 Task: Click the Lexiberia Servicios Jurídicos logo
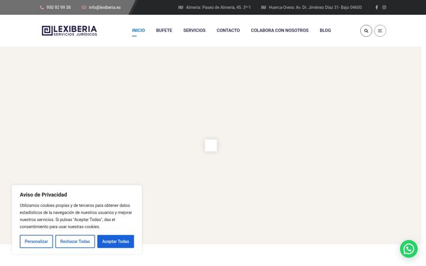pos(69,31)
